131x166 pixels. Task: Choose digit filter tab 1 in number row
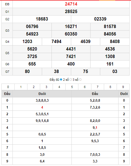coord(21,87)
